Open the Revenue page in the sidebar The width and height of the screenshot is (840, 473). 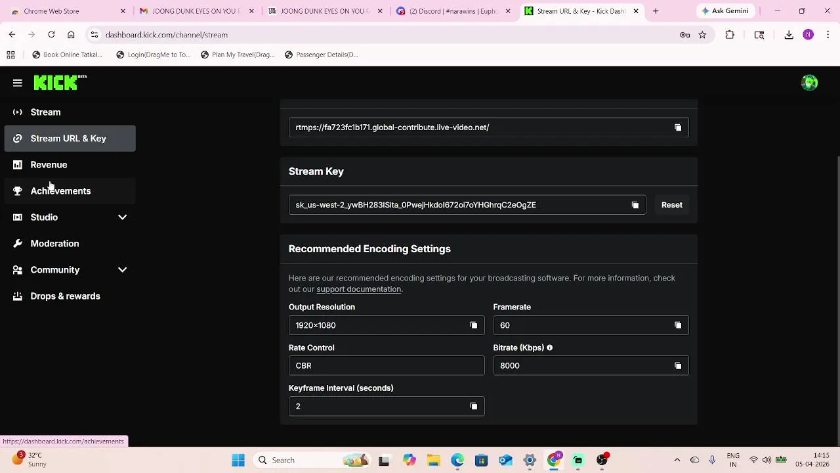tap(70, 165)
